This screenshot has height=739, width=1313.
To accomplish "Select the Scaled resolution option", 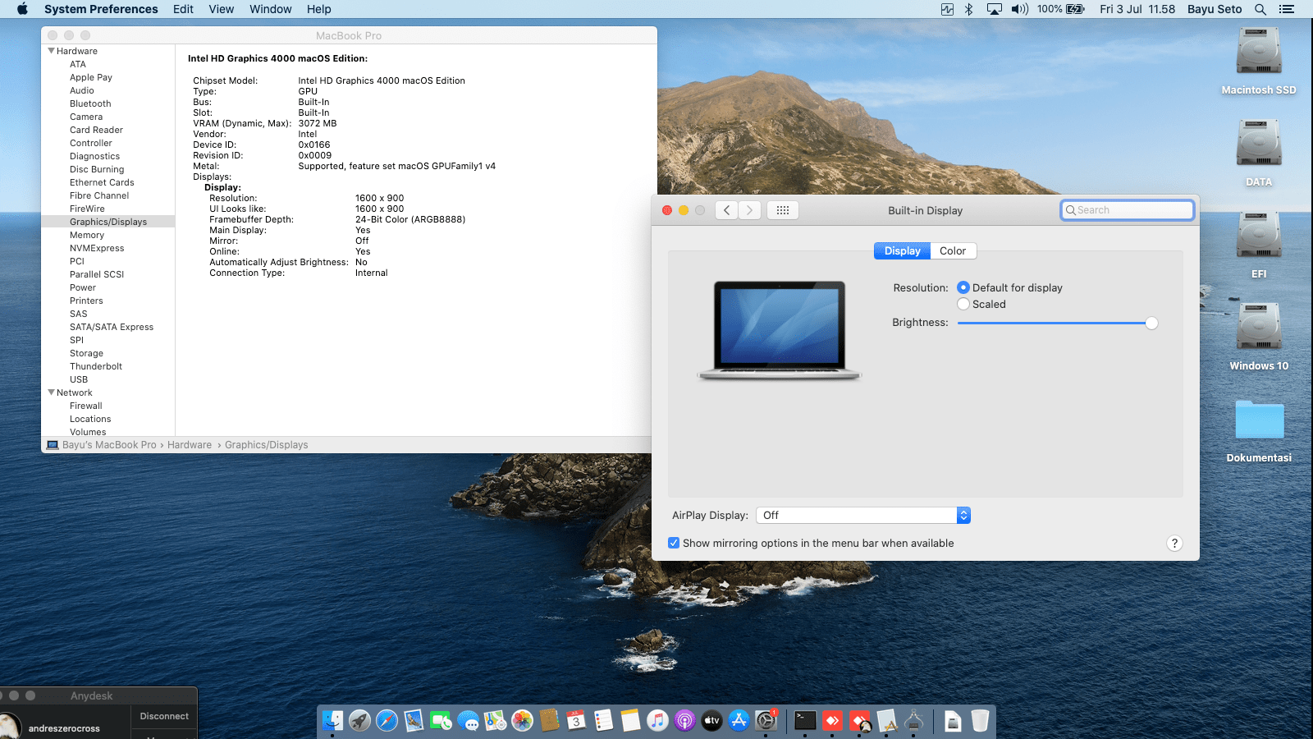I will (963, 304).
